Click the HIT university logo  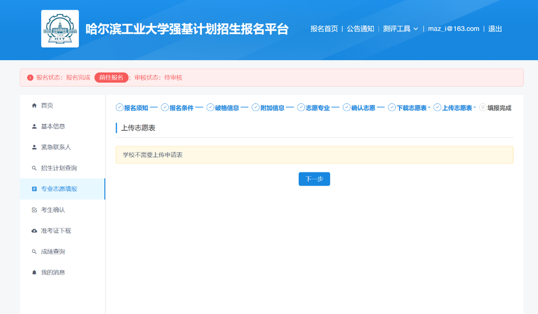pos(60,29)
